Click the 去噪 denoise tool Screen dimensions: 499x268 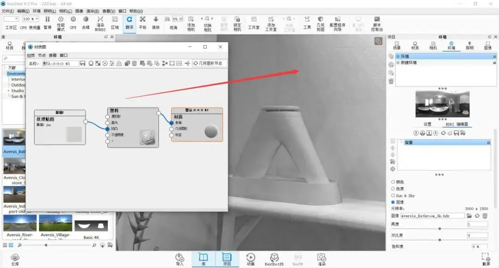pyautogui.click(x=85, y=23)
